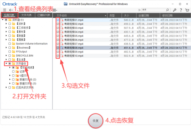Collapse the 文件备份 folder
191x129 pixels.
pyautogui.click(x=6, y=63)
